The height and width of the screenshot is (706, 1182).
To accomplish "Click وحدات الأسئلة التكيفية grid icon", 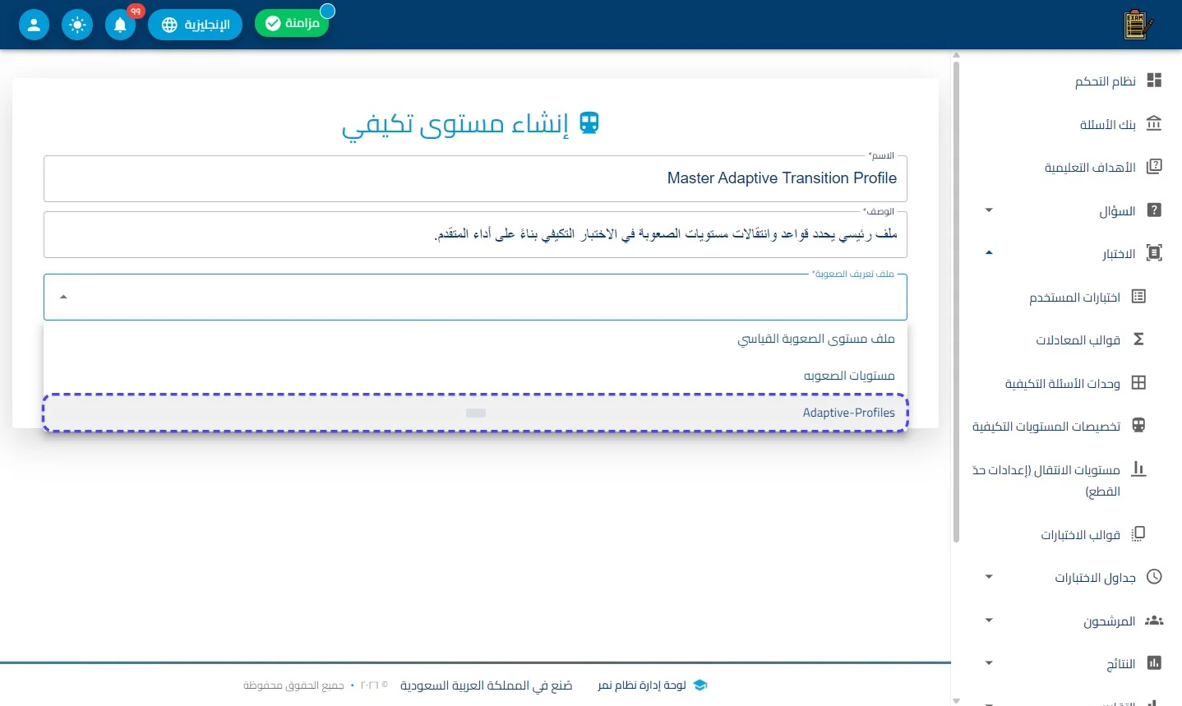I will click(x=1138, y=382).
